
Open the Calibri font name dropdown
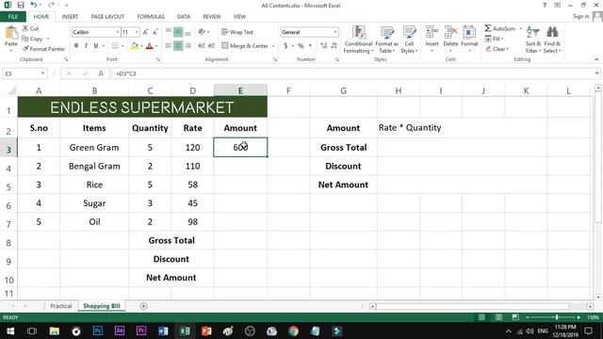[x=117, y=32]
